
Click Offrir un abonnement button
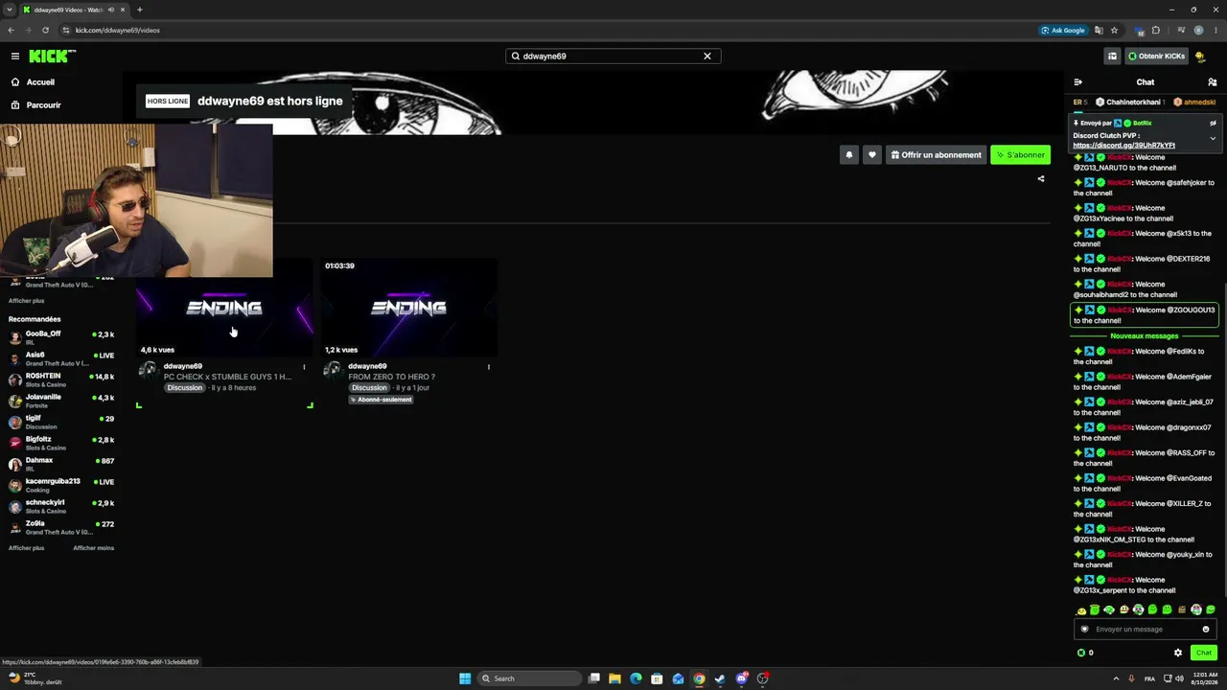point(936,154)
